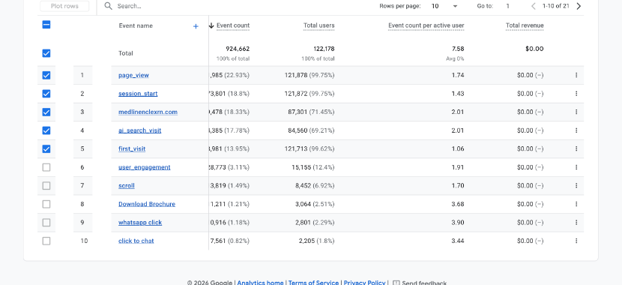The width and height of the screenshot is (622, 285).
Task: Check the scroll row checkbox
Action: 46,185
